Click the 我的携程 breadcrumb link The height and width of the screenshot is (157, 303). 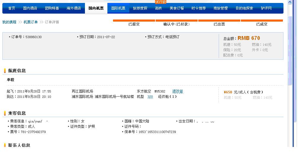click(9, 22)
